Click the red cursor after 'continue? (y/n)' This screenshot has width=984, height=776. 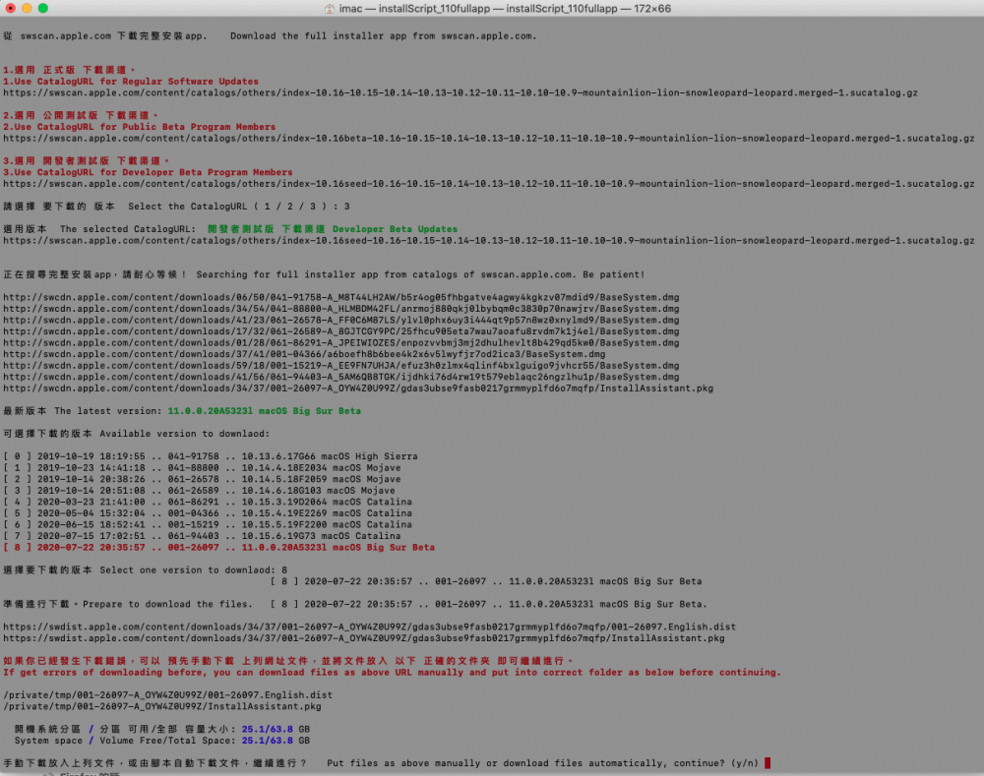767,763
